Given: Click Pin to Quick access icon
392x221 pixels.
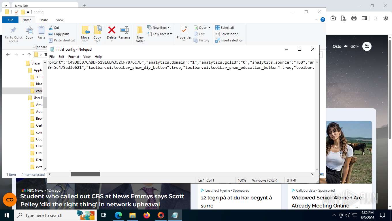Looking at the screenshot, I should point(13,30).
